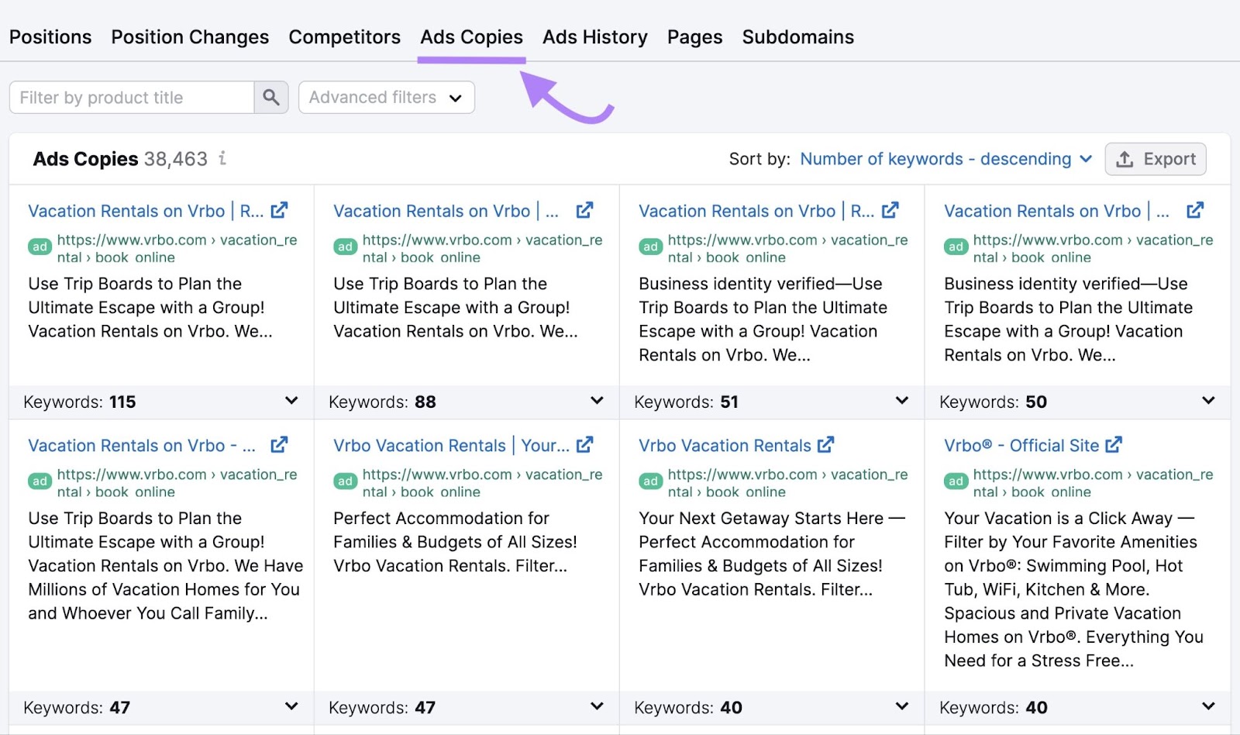Viewport: 1240px width, 735px height.
Task: Click 'Keywords: 115' label
Action: [80, 402]
